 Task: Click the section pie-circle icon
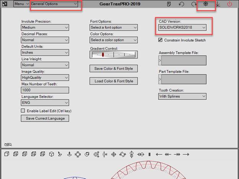coord(87,154)
